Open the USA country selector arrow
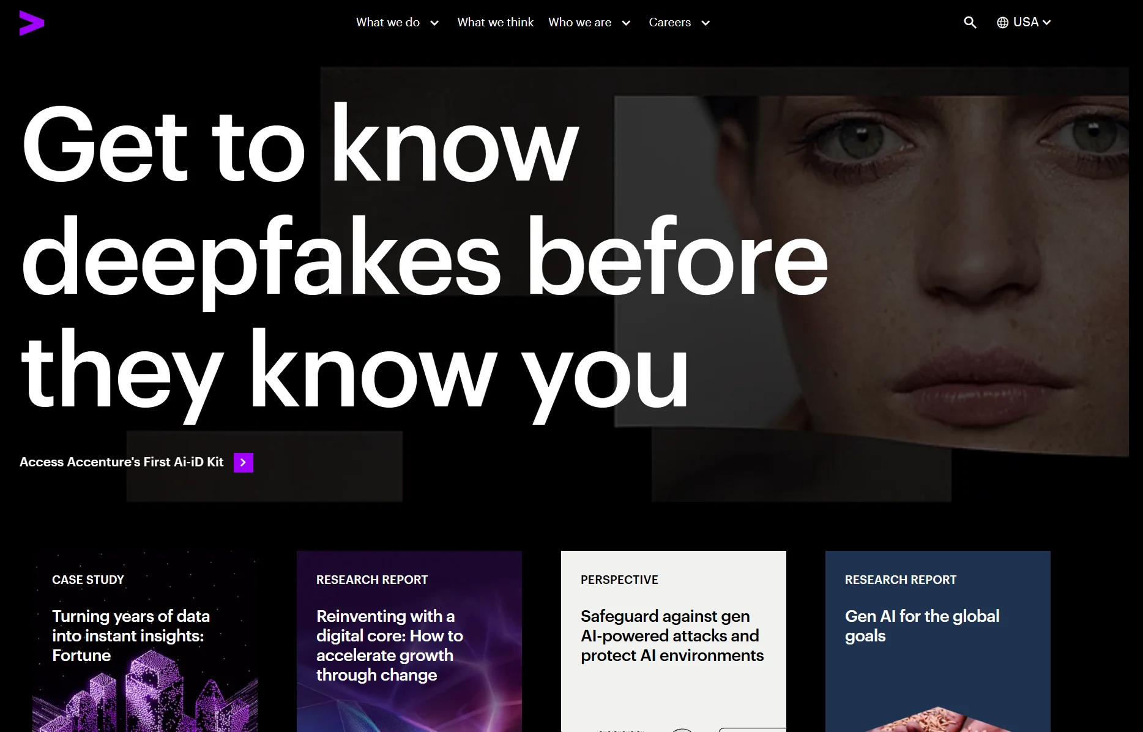Viewport: 1143px width, 732px height. (x=1047, y=23)
